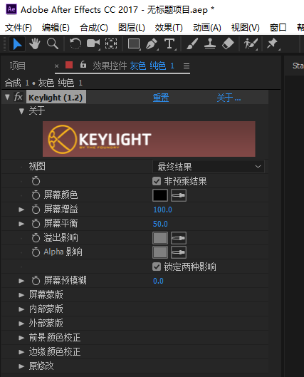Click the black 屏幕颜色 swatch
The height and width of the screenshot is (377, 304).
click(160, 195)
